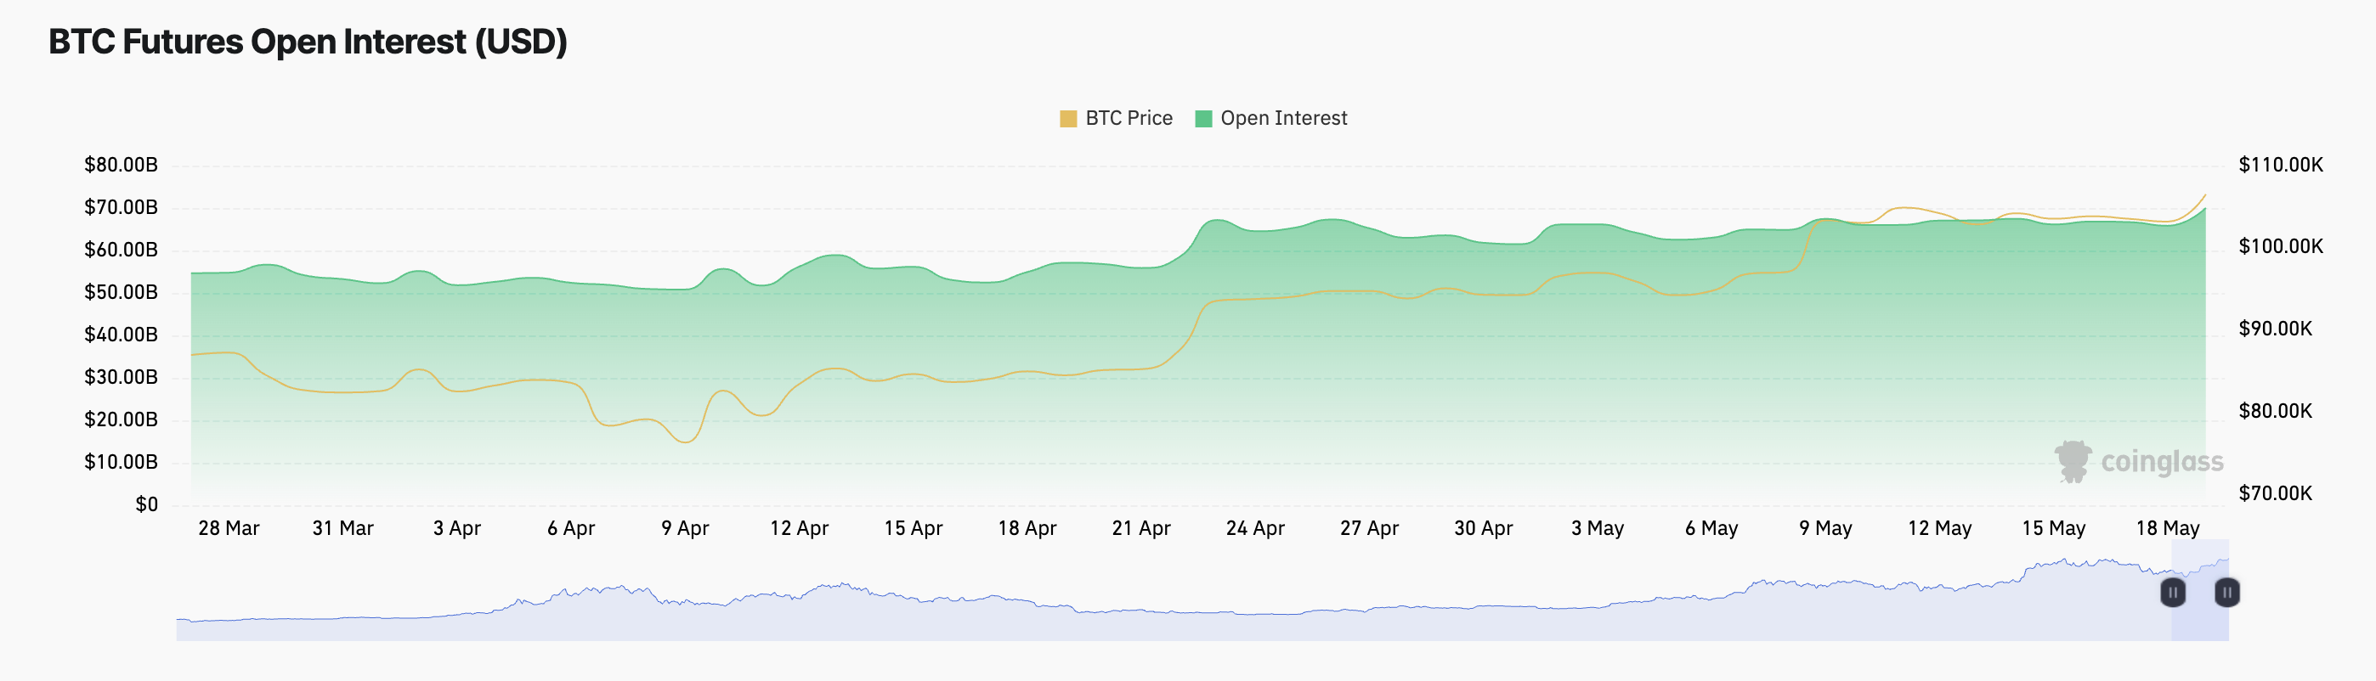2376x681 pixels.
Task: Click the 18 May date label
Action: point(2167,528)
